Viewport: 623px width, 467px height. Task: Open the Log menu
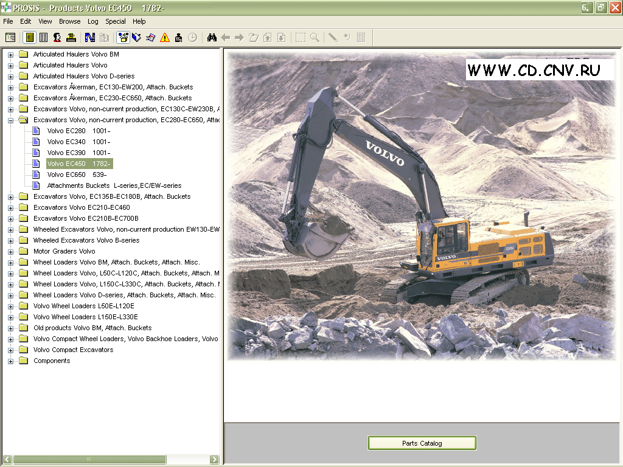point(93,21)
